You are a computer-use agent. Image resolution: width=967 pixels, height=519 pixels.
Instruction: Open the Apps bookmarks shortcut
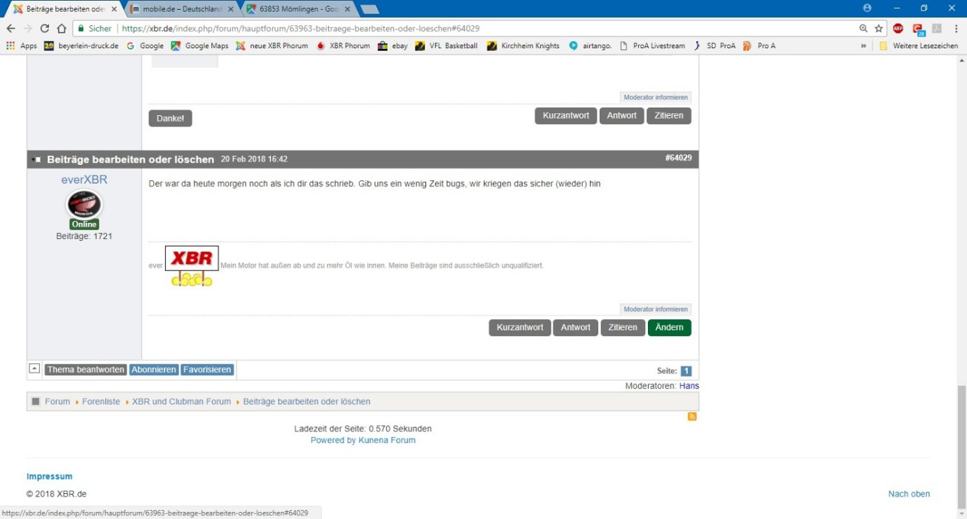[x=22, y=46]
